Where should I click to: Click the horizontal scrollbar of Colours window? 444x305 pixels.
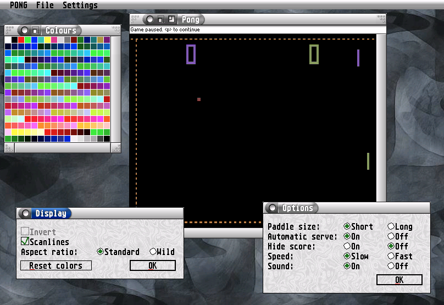pyautogui.click(x=63, y=148)
